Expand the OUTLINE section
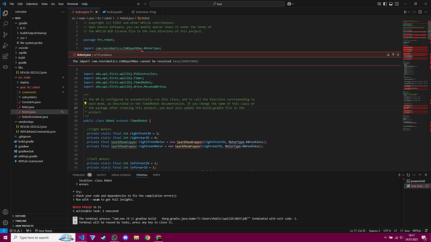 tap(20, 216)
